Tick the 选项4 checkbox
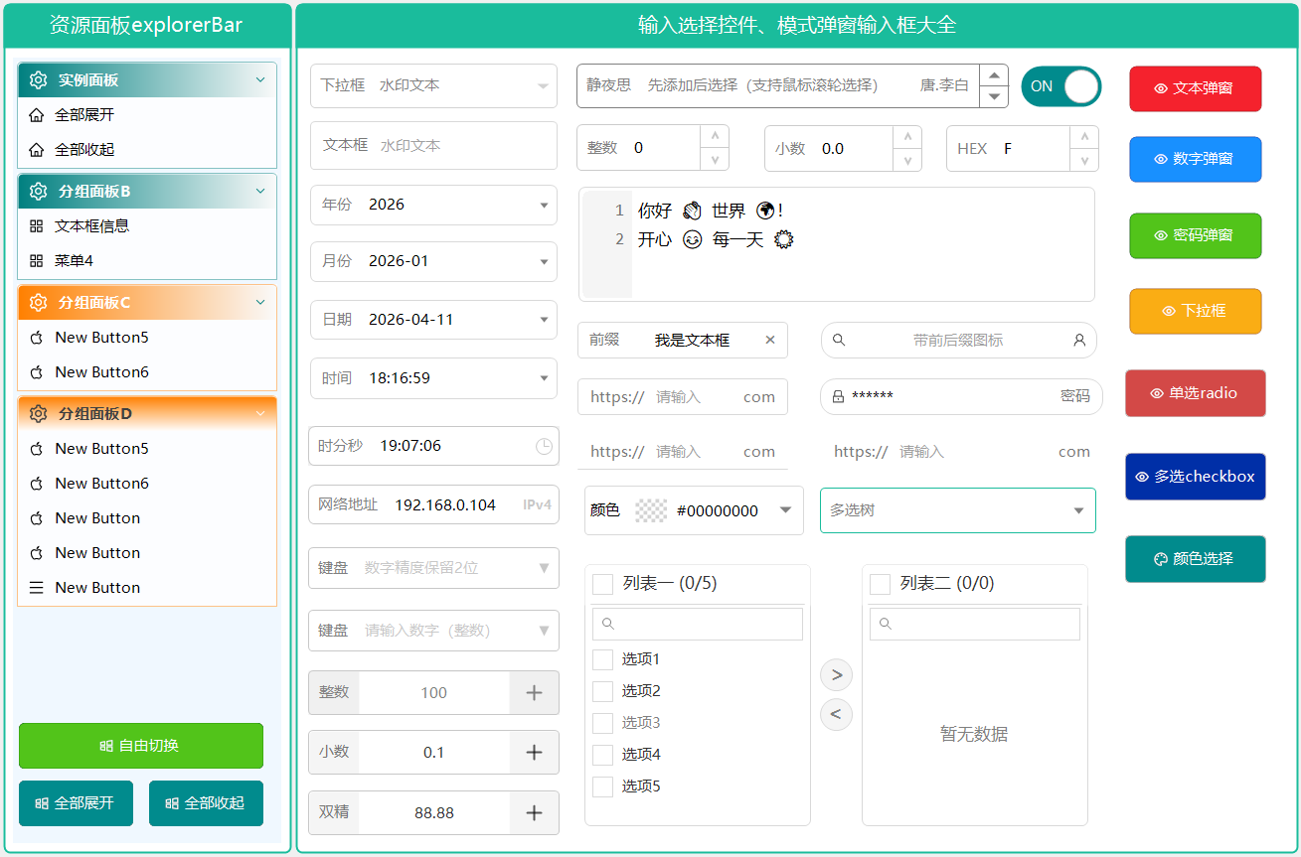This screenshot has height=857, width=1301. [602, 755]
